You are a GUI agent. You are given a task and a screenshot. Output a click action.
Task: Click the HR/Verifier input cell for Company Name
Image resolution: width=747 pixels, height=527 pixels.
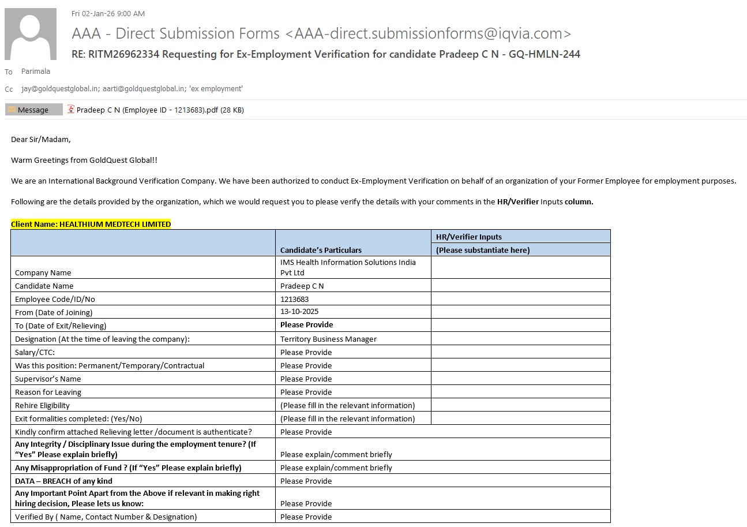pyautogui.click(x=520, y=267)
